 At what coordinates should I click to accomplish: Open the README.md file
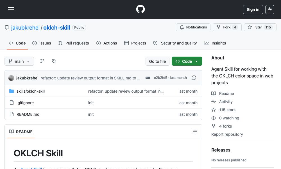(28, 114)
